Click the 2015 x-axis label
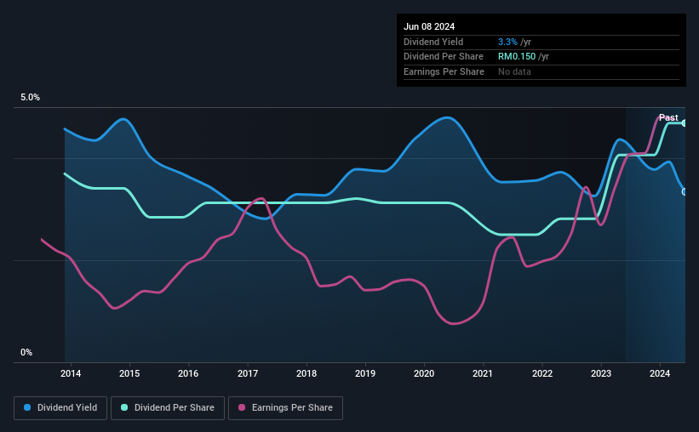699x432 pixels. point(129,373)
